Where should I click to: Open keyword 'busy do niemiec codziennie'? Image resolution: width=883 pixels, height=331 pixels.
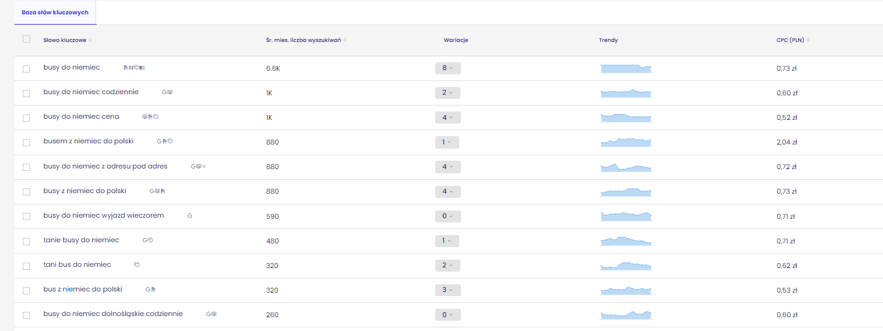91,92
